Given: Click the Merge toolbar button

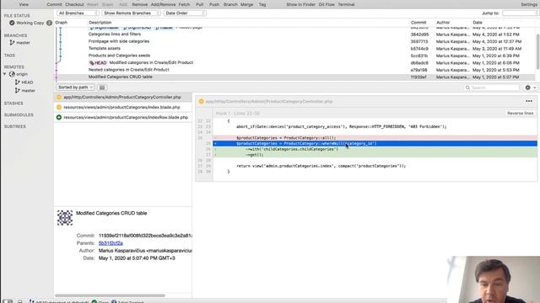Looking at the screenshot, I should (x=246, y=4).
